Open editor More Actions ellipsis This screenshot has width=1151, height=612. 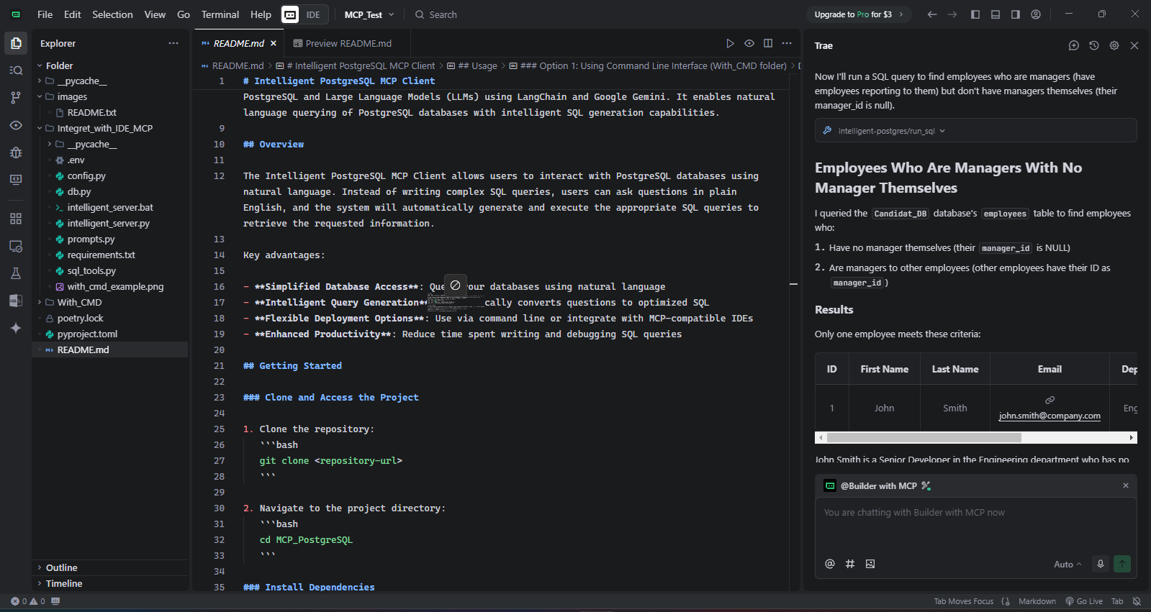point(787,43)
